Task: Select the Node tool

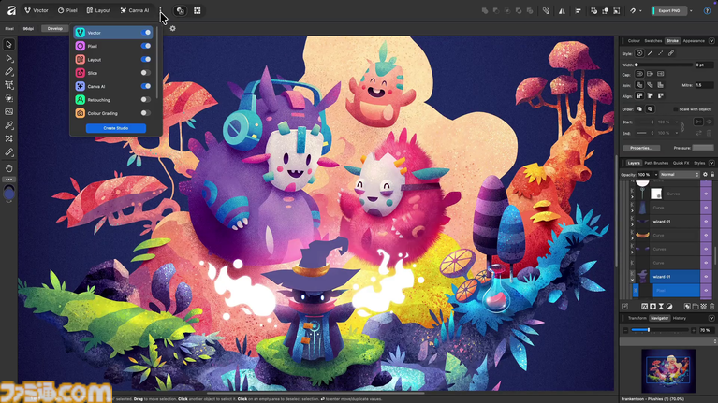Action: tap(9, 58)
